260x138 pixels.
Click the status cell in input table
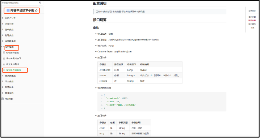coord(105,75)
